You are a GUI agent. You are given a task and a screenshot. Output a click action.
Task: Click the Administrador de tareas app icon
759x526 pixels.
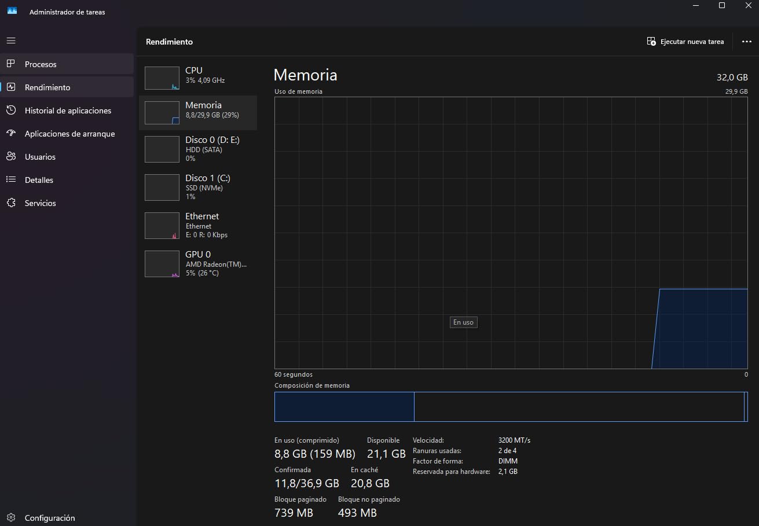pos(12,11)
